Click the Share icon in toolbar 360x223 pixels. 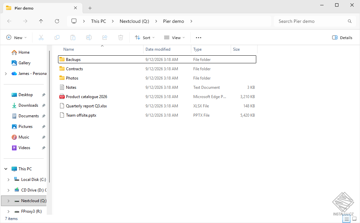(x=105, y=38)
